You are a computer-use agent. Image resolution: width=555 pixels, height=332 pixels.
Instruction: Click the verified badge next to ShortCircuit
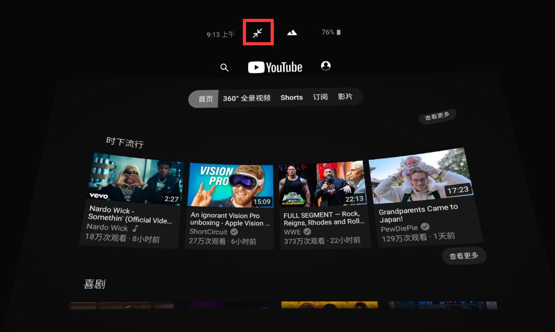[x=235, y=232]
